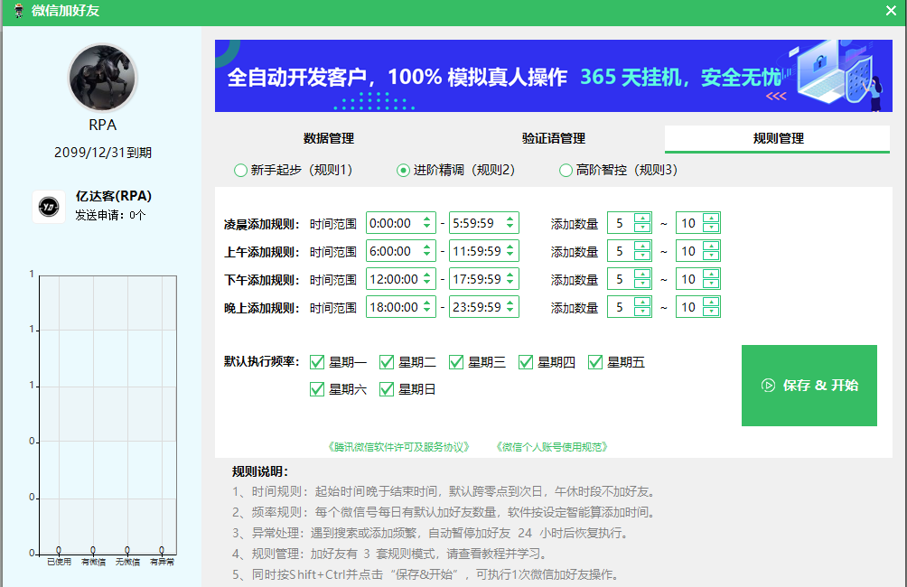Close the 微信加好友 window
Viewport: 907px width, 587px height.
(891, 11)
